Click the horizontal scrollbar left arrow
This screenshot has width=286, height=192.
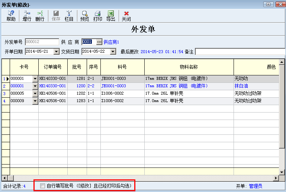[4, 178]
